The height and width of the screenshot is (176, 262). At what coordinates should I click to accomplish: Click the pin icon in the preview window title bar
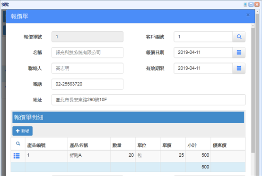click(245, 5)
